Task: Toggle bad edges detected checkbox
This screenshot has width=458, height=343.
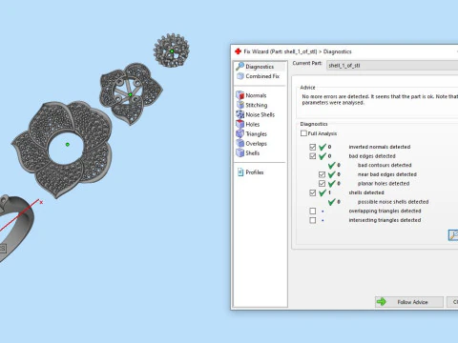Action: [313, 156]
